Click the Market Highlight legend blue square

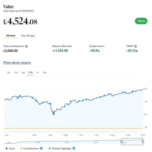[50, 148]
